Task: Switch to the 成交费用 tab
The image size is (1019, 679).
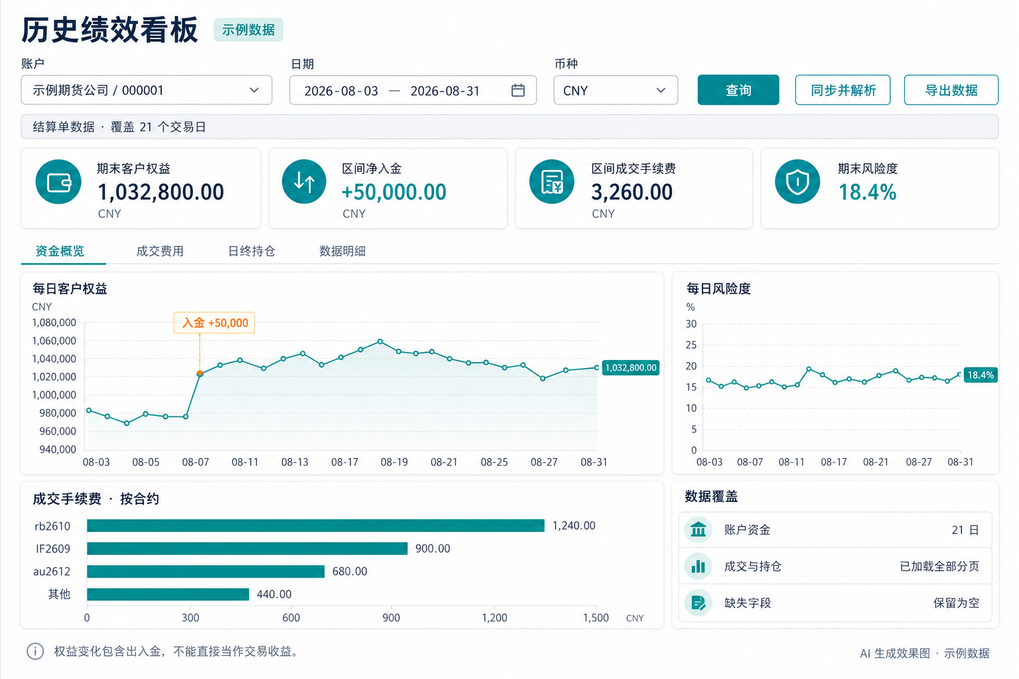Action: (160, 251)
